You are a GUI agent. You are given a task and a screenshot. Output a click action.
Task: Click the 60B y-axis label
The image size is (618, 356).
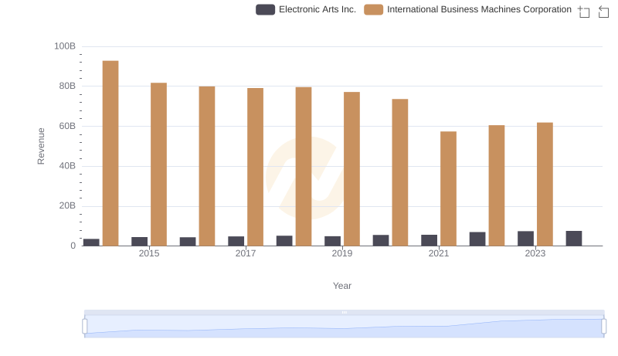point(67,126)
